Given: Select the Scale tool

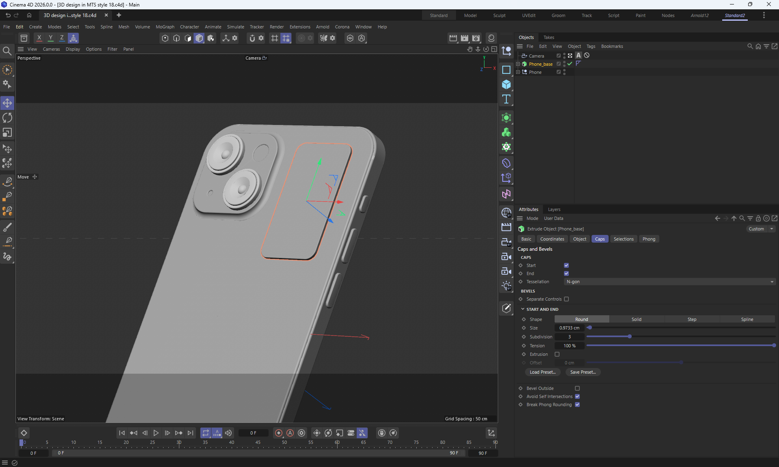Looking at the screenshot, I should click(x=7, y=133).
